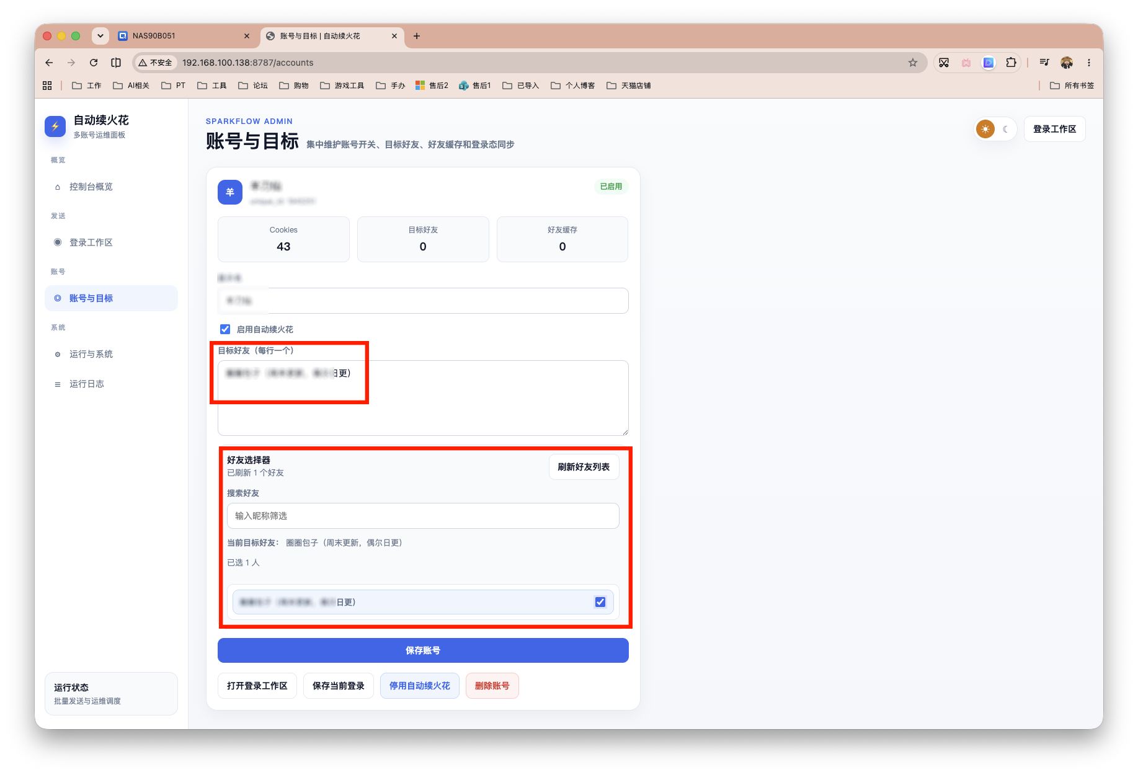Open the 工具 bookmark folder

[x=212, y=86]
